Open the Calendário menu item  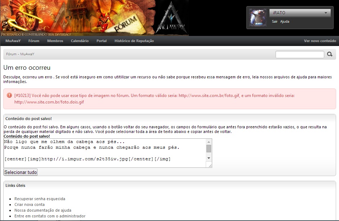click(x=80, y=41)
